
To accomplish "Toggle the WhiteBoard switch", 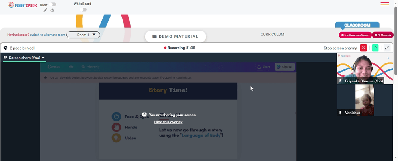I will tap(83, 10).
